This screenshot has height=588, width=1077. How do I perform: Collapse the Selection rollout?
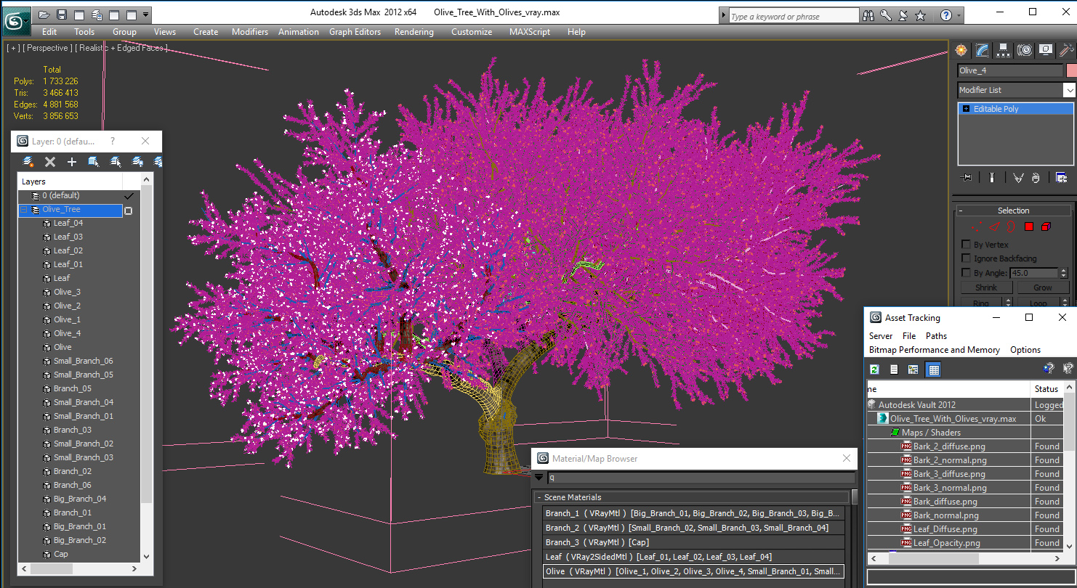pyautogui.click(x=961, y=211)
